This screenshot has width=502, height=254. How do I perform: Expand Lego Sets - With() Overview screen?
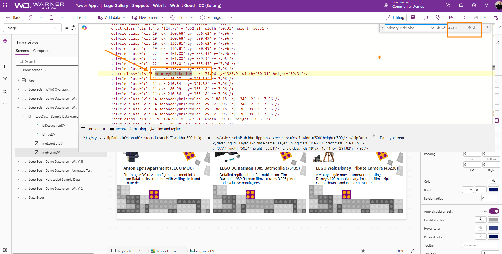point(18,89)
